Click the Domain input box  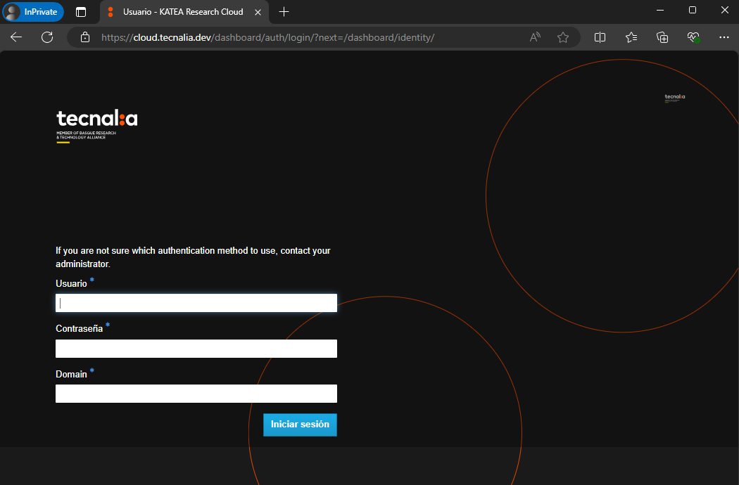[196, 393]
